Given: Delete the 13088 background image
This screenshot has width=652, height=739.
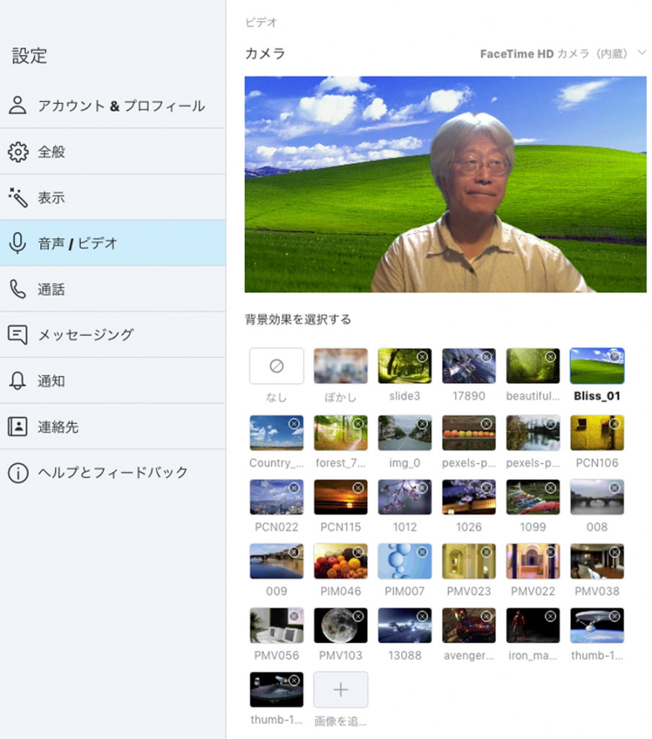Looking at the screenshot, I should pos(422,616).
